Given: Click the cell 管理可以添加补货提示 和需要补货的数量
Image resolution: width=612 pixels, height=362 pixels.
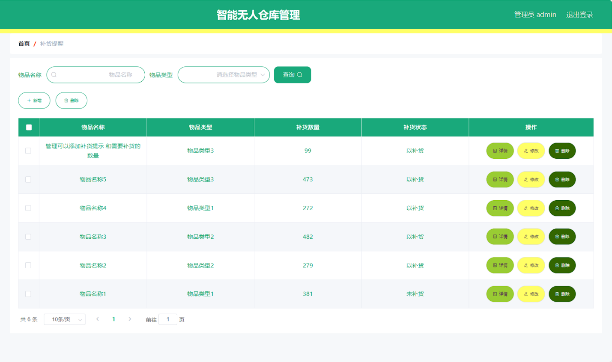Looking at the screenshot, I should [93, 151].
